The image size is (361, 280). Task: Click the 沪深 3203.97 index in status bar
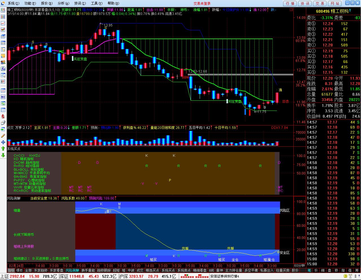tap(131, 276)
